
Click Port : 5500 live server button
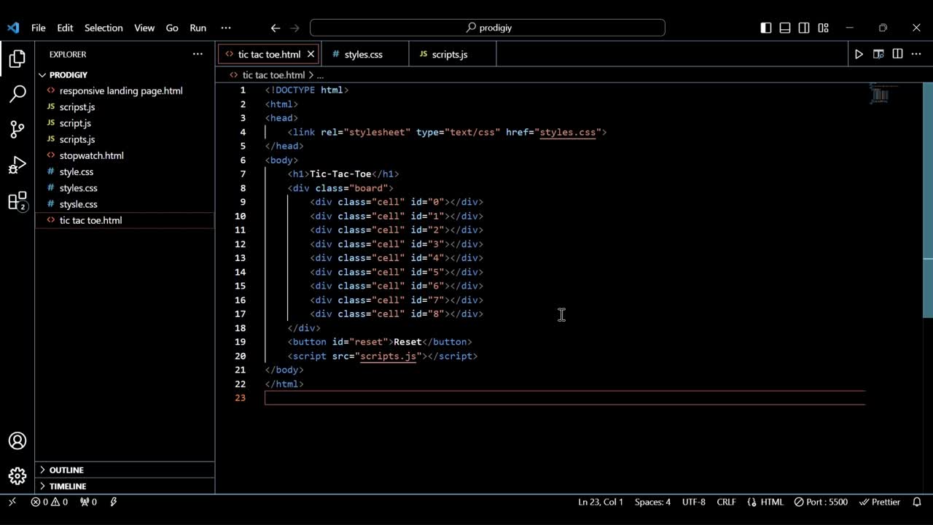click(821, 502)
